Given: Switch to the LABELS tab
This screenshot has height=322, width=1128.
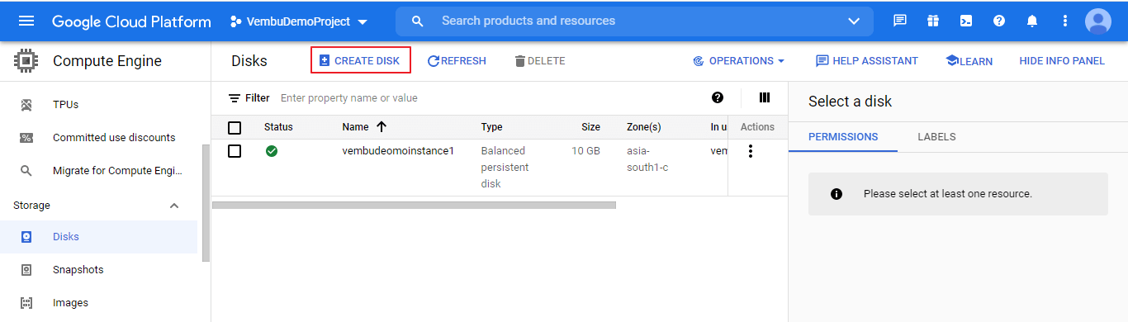Looking at the screenshot, I should coord(936,137).
